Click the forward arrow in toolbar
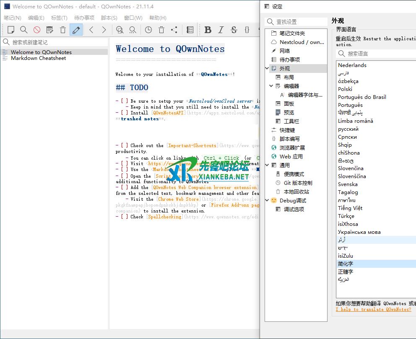416x339 pixels. coord(104,30)
